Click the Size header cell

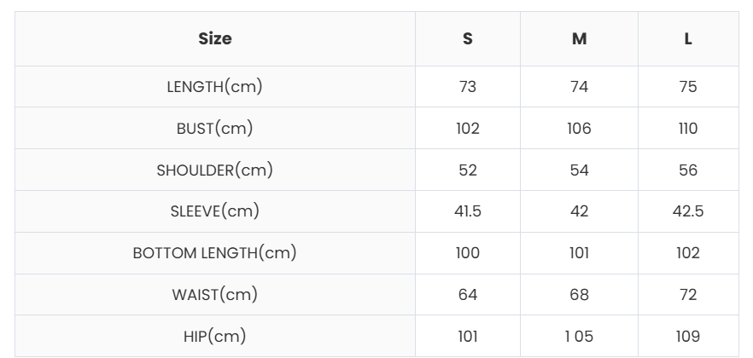215,38
